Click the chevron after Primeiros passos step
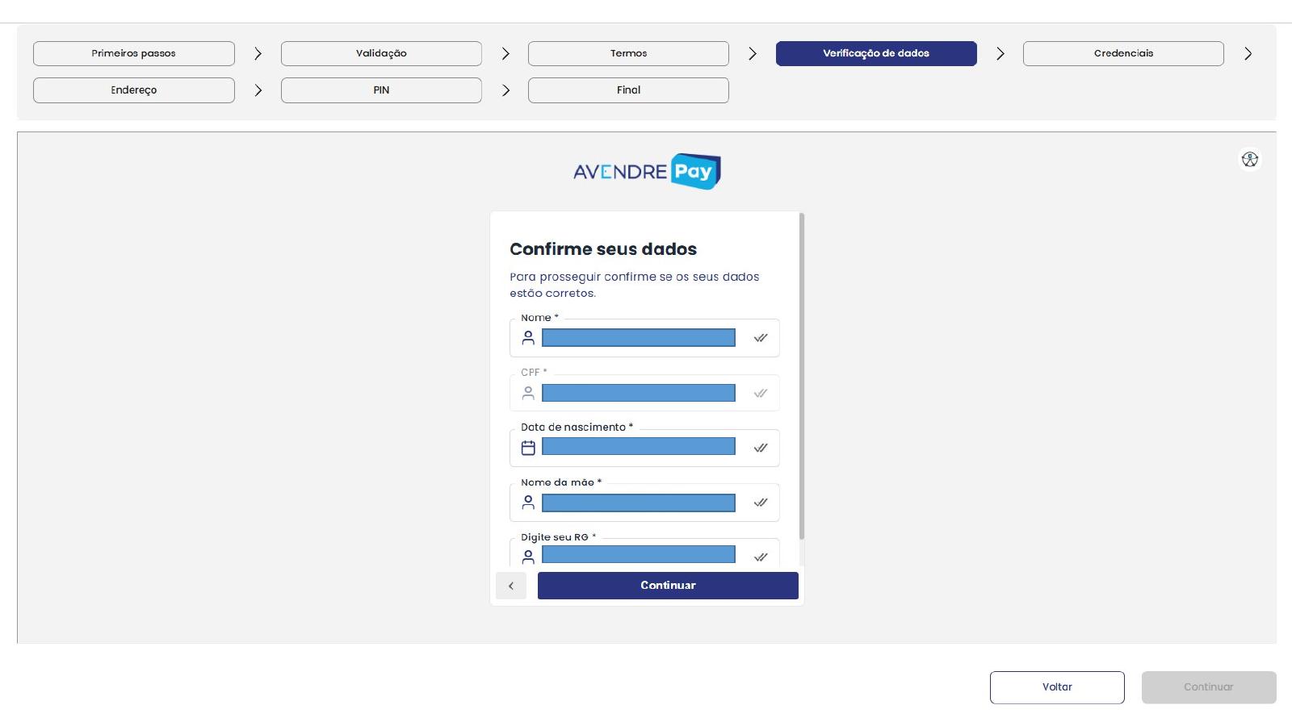 258,53
